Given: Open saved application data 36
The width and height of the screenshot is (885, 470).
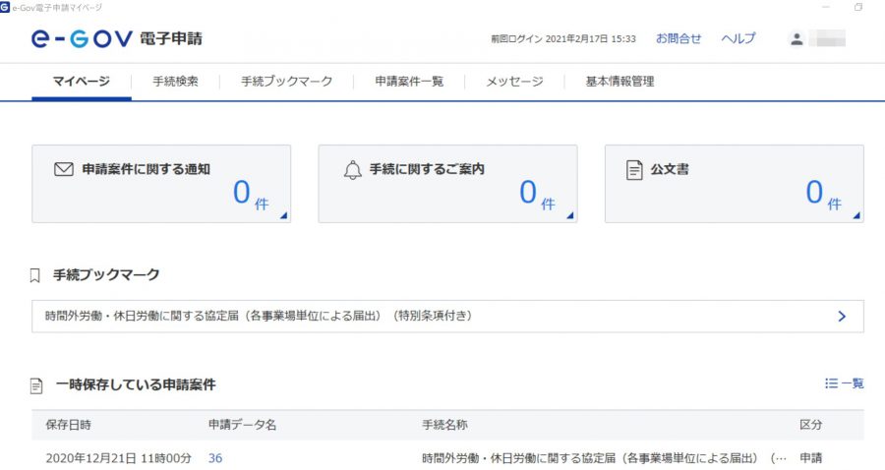Looking at the screenshot, I should (x=215, y=458).
